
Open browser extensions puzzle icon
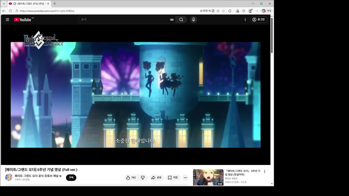coord(230,11)
